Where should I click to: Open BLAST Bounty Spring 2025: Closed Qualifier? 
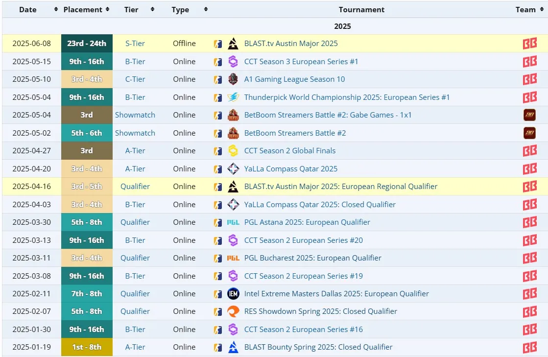click(x=318, y=347)
